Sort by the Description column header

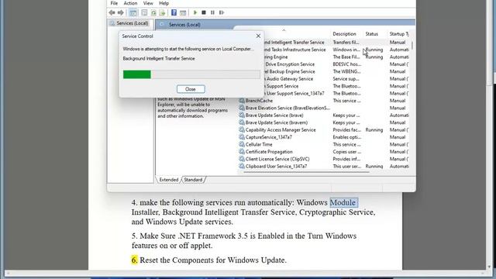pyautogui.click(x=344, y=34)
